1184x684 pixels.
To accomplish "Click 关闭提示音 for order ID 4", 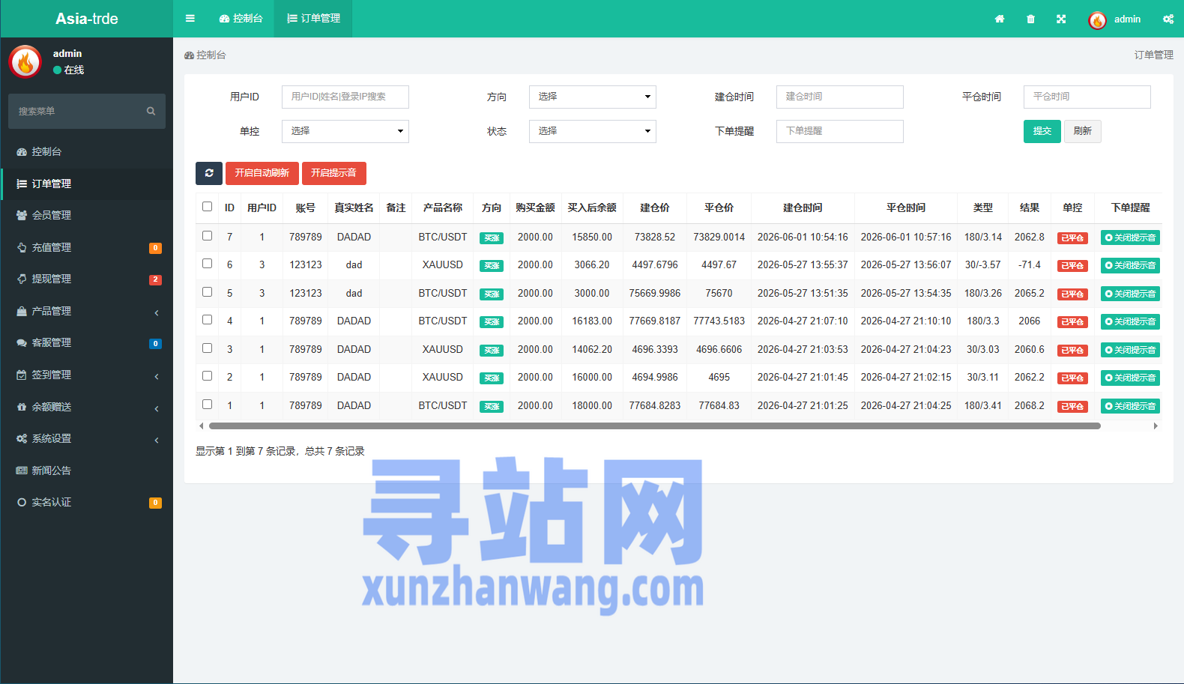I will point(1130,321).
